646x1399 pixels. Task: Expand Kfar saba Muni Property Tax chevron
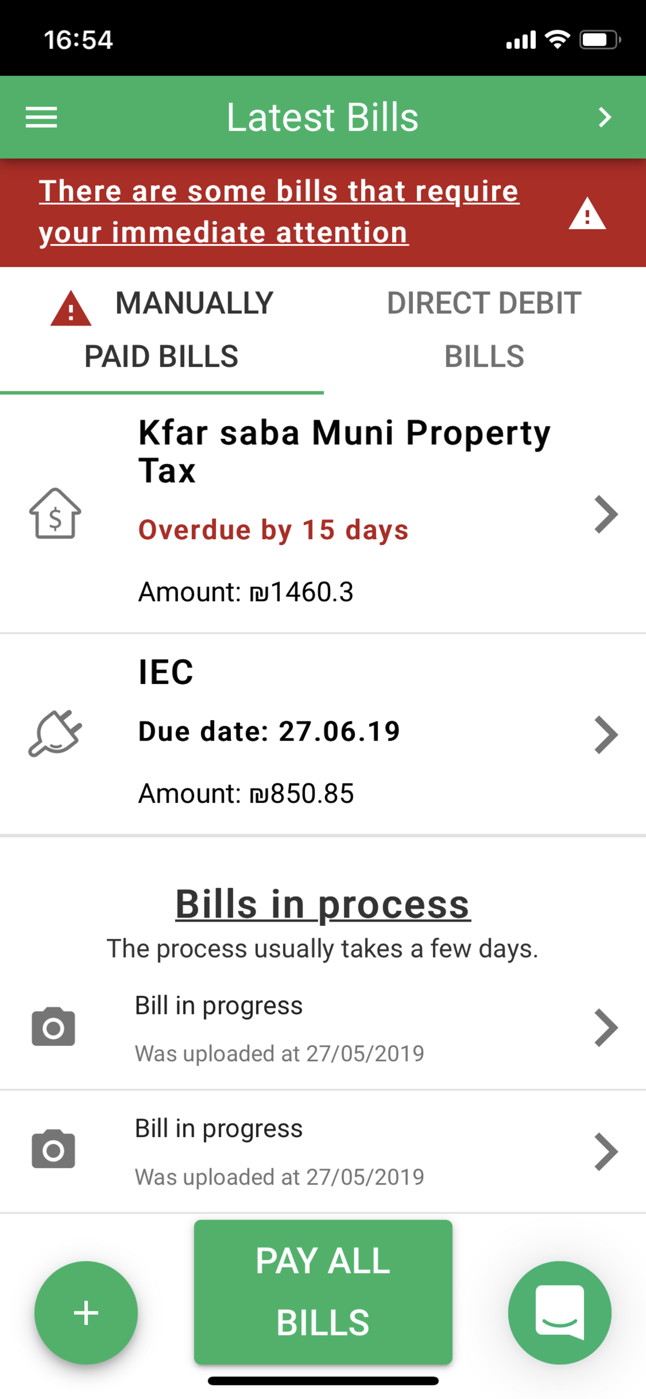[606, 514]
